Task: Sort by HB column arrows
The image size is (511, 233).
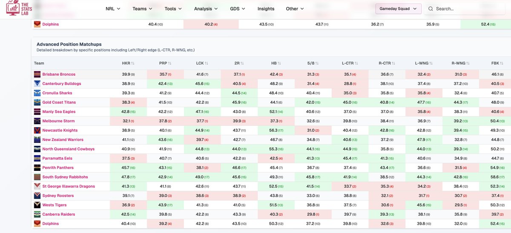Action: [x=278, y=64]
